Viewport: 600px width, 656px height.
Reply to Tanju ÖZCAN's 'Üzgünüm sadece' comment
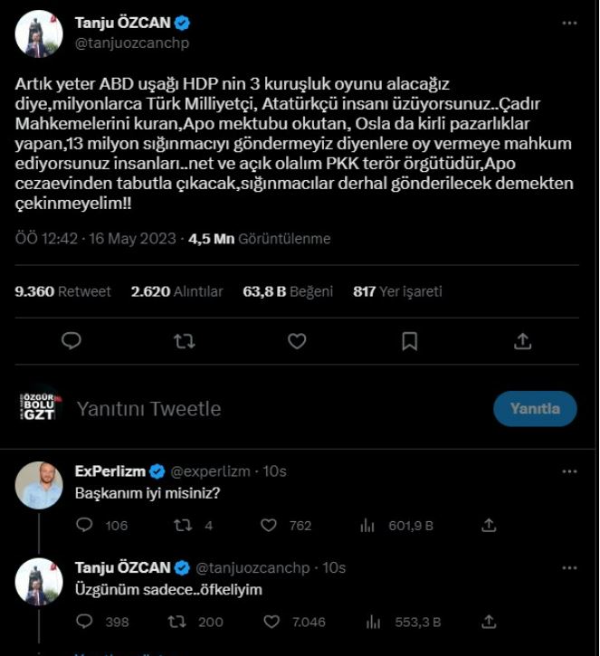tap(85, 622)
